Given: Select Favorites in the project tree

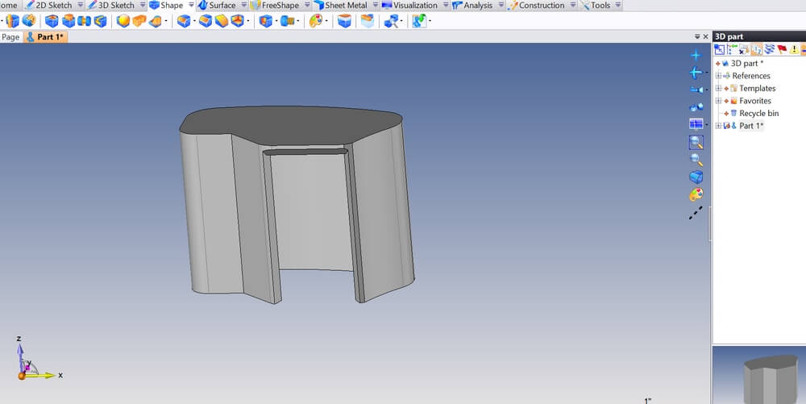Looking at the screenshot, I should [x=754, y=101].
